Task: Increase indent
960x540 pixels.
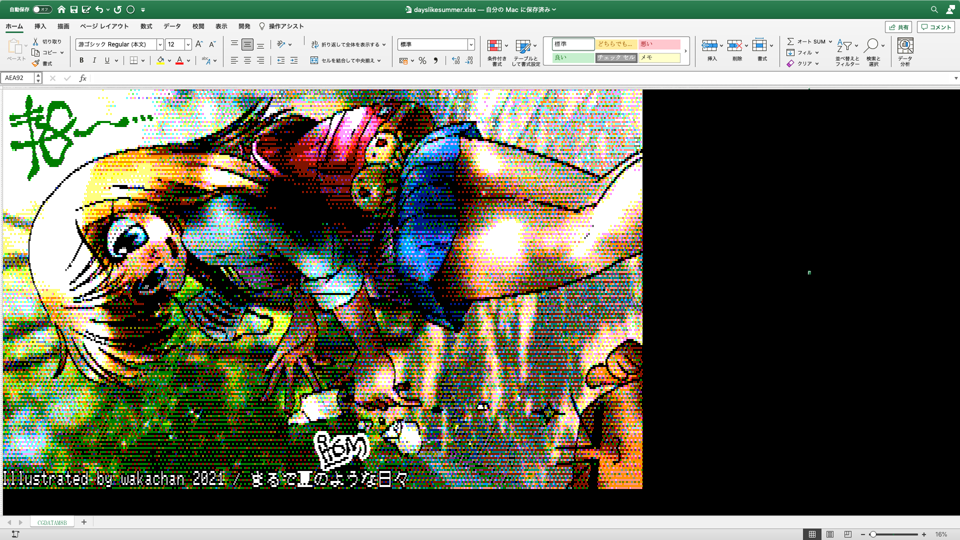Action: [x=294, y=60]
